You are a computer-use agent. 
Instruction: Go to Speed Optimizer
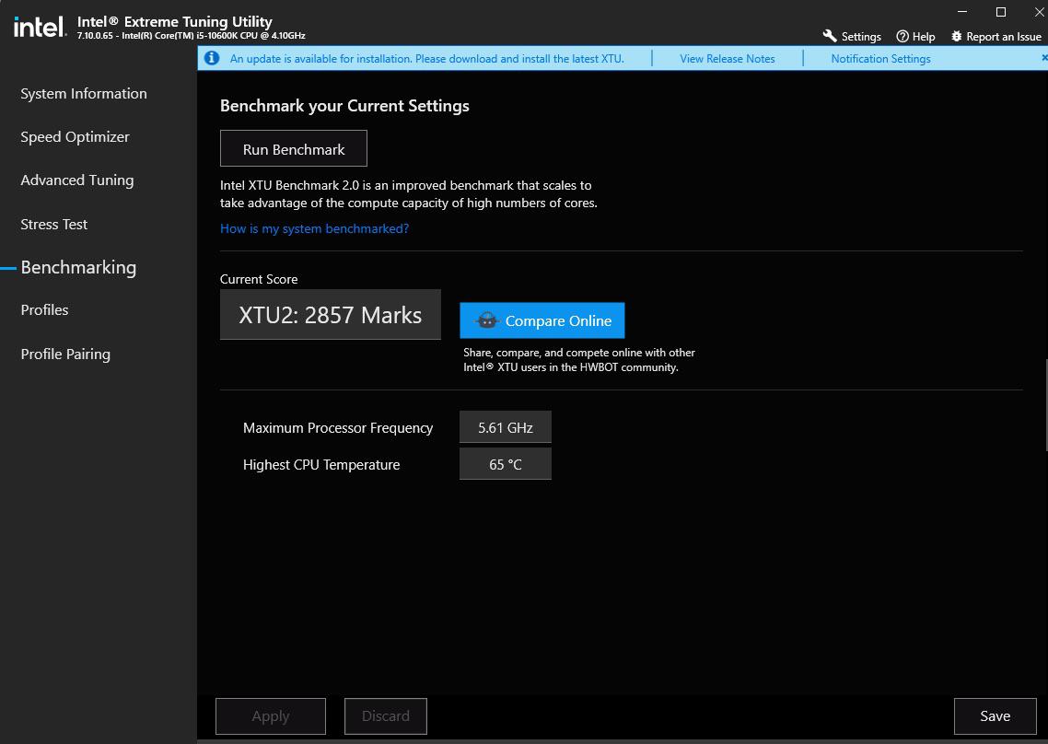pyautogui.click(x=75, y=137)
